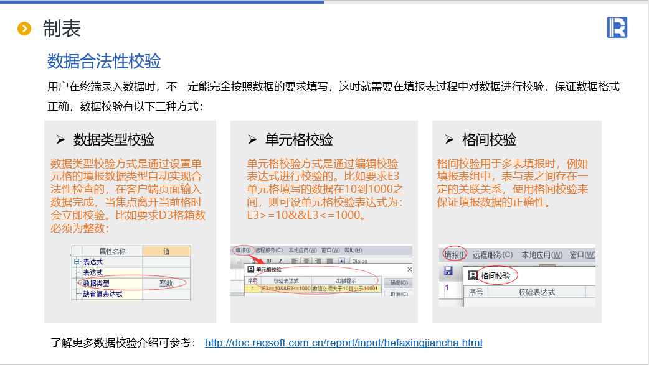Open 本地应用(W) menu in 单元格校验 screenshot

coord(303,250)
